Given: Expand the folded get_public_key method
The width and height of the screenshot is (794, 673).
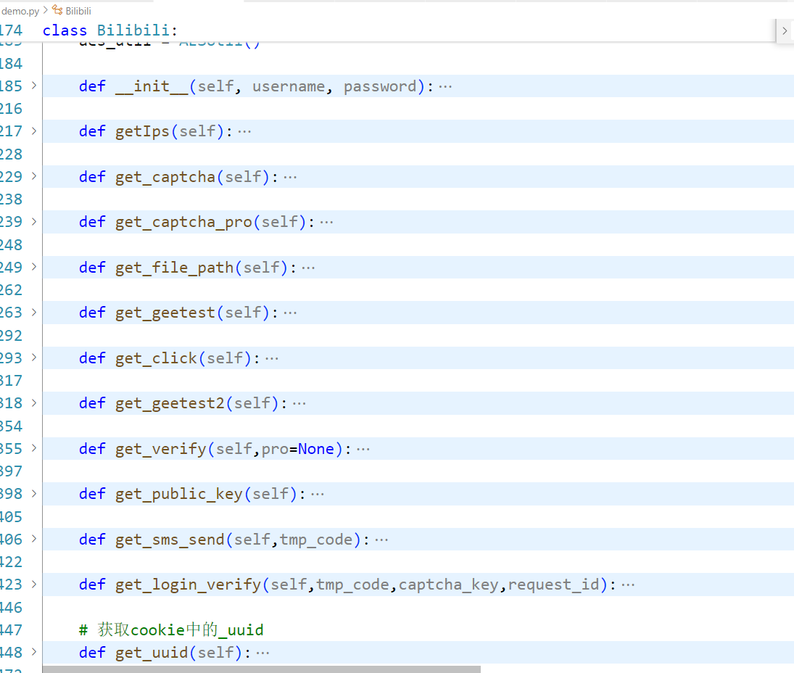Looking at the screenshot, I should pyautogui.click(x=34, y=493).
